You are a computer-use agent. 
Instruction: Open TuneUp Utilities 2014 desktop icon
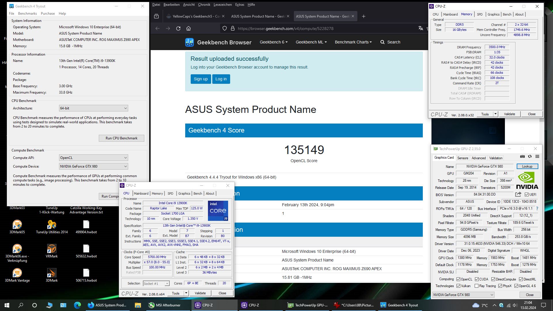tap(52, 227)
